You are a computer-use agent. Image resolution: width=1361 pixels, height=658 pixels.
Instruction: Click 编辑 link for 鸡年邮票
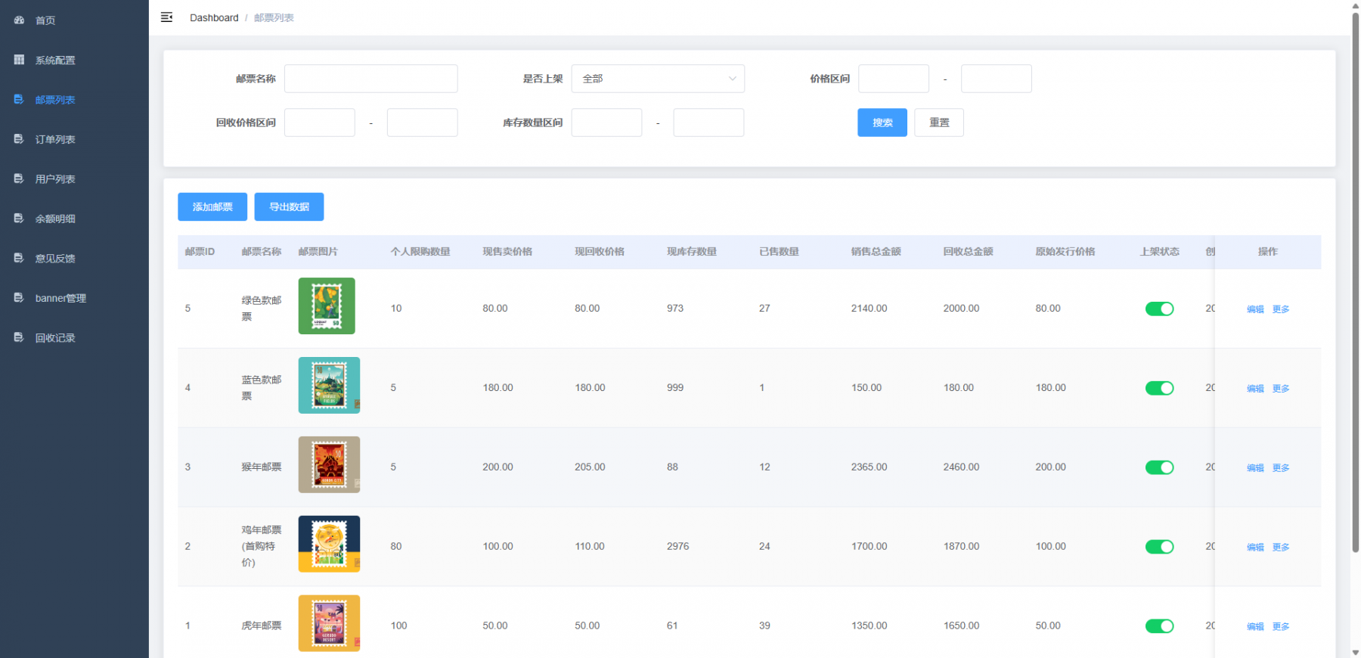point(1255,547)
